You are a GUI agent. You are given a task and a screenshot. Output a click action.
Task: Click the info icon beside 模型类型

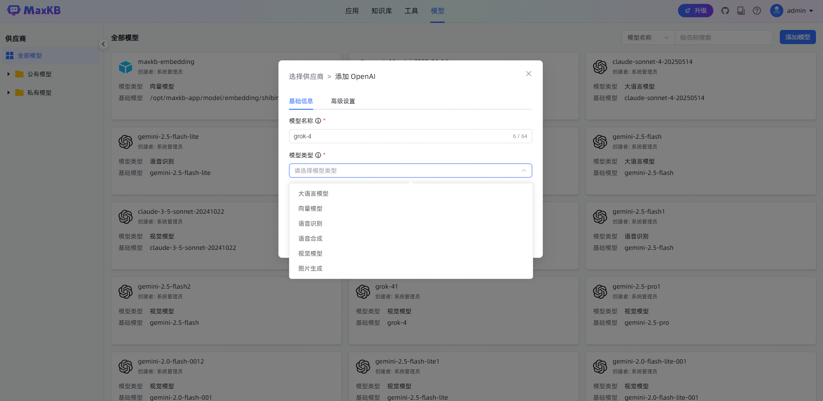tap(318, 155)
